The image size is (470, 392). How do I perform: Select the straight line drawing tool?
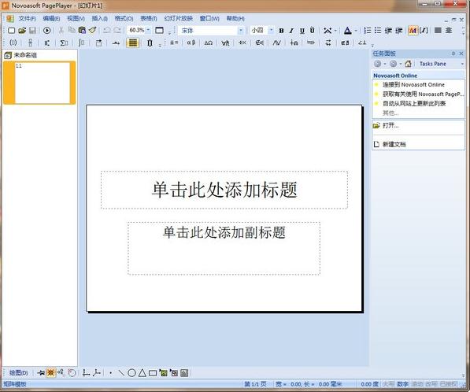coord(121,373)
